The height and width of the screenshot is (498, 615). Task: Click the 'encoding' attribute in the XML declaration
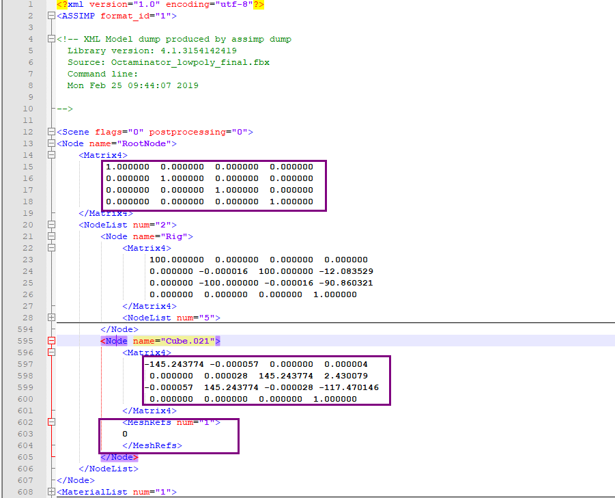(188, 4)
